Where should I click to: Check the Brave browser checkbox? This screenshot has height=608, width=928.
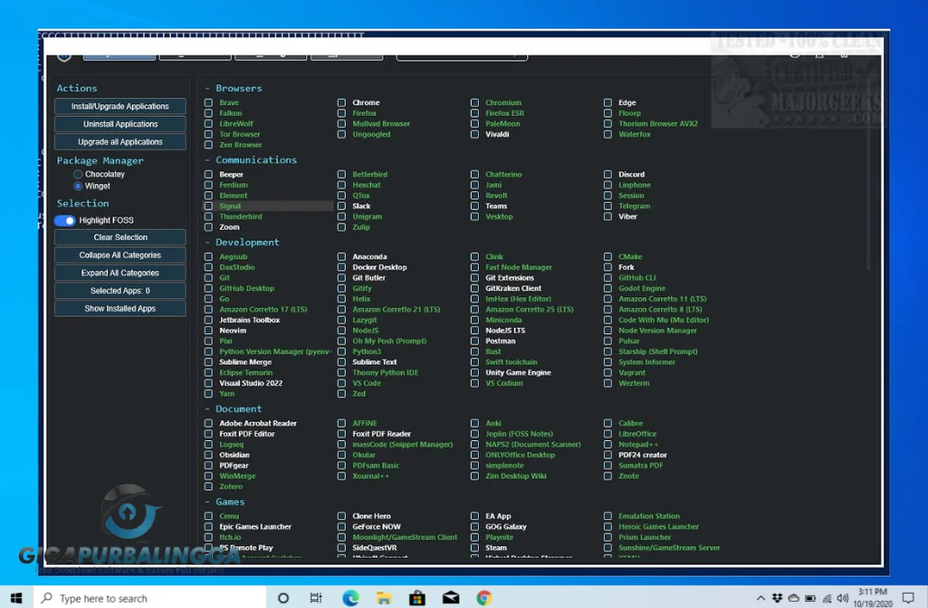208,102
